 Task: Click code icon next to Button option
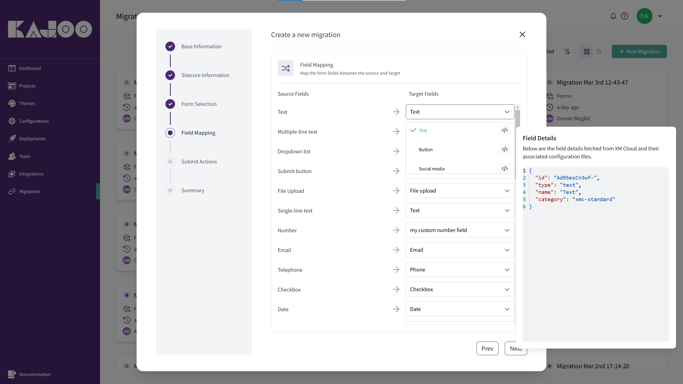(505, 150)
